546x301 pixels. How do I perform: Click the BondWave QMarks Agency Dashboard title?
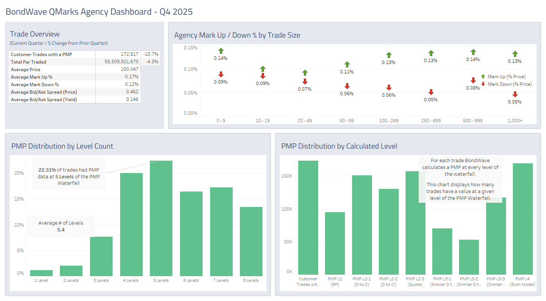coord(100,12)
